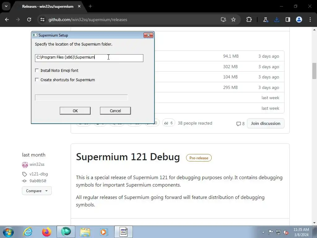Screen dimensions: 317x238
Task: Enable Create shortcuts for Supermium checkbox
Action: coord(37,80)
